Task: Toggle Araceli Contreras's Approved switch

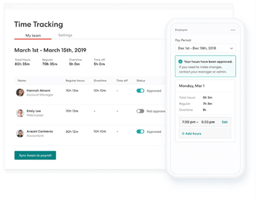Action: coord(141,132)
